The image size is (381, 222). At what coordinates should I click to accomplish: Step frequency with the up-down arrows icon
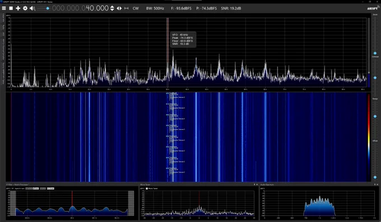click(x=112, y=8)
